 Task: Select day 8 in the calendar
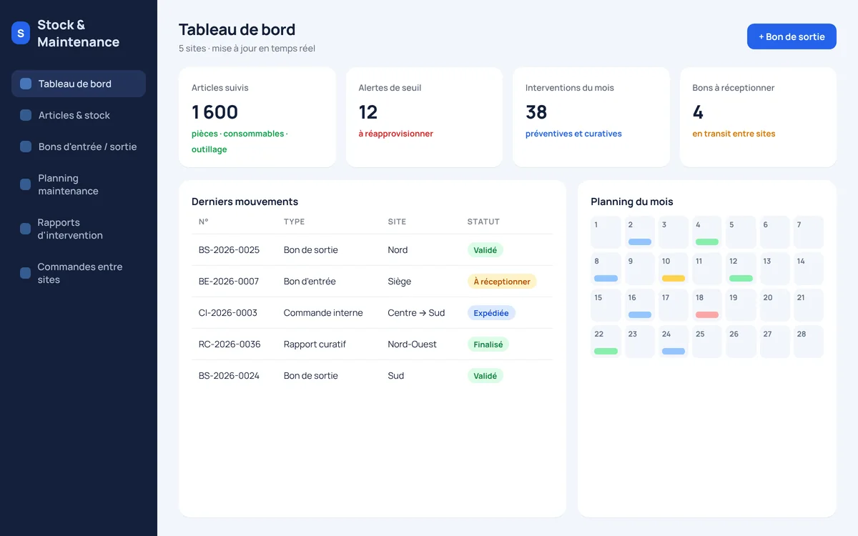click(606, 269)
